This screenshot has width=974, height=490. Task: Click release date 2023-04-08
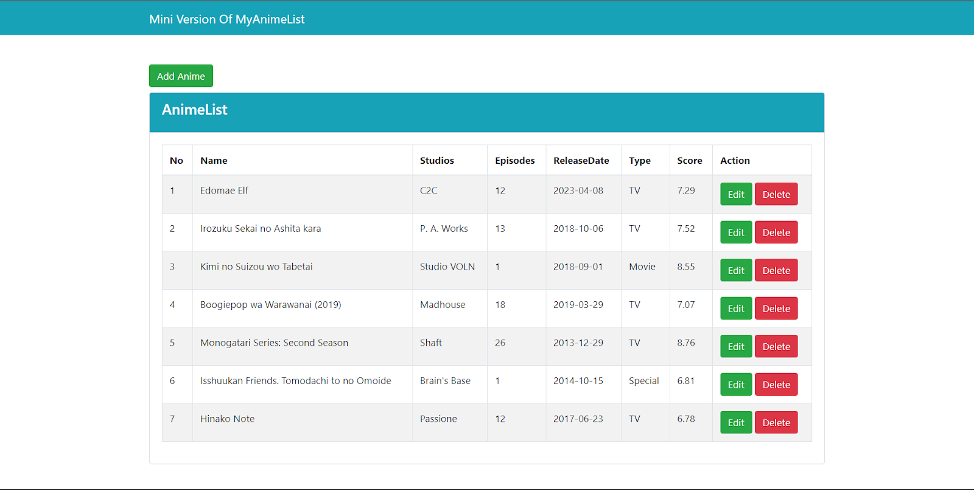(x=578, y=191)
